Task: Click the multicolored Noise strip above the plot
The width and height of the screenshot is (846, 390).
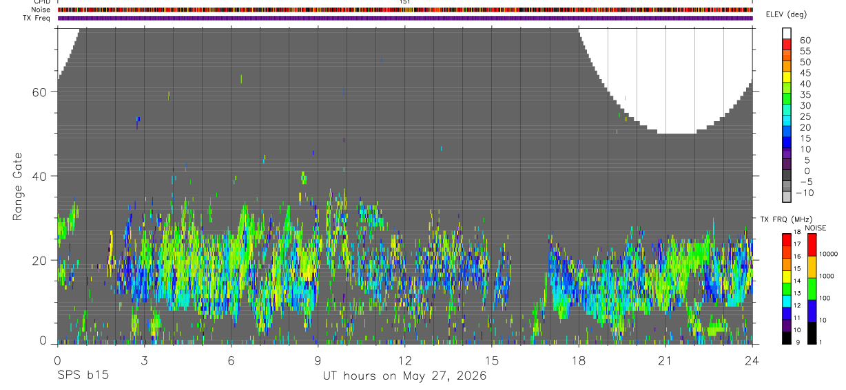Action: point(405,10)
